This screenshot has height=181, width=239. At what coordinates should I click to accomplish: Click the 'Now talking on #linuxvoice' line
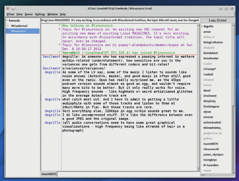87,26
